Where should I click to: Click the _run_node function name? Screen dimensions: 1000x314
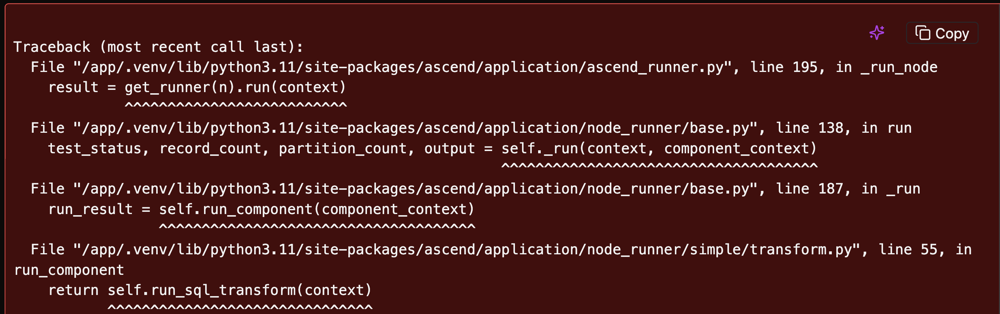899,68
